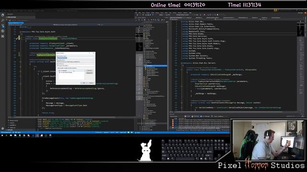This screenshot has width=307, height=172.
Task: Toggle the Warnings filter in the Error List panel
Action: [196, 117]
